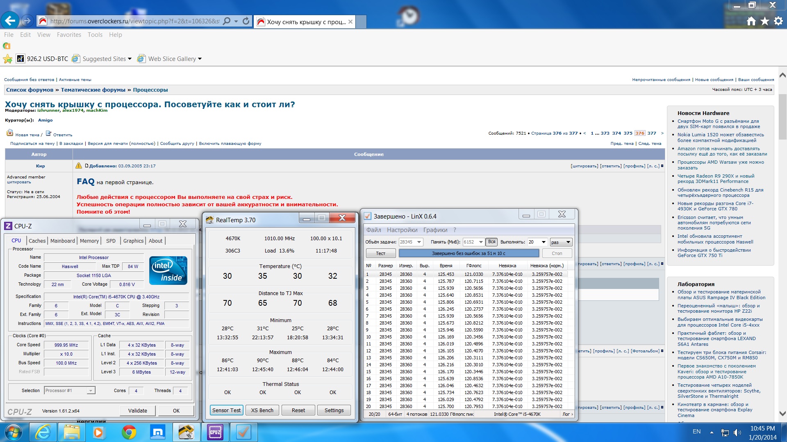Open Chrome from the taskbar
This screenshot has height=442, width=787.
[x=129, y=432]
